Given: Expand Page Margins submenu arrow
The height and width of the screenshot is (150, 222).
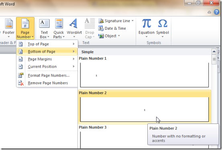Looking at the screenshot, I should click(x=74, y=59).
